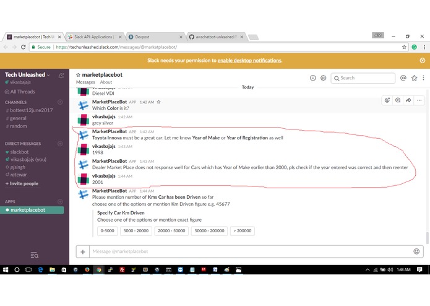This screenshot has width=430, height=306.
Task: Click green Chrome extension icon
Action: [415, 47]
